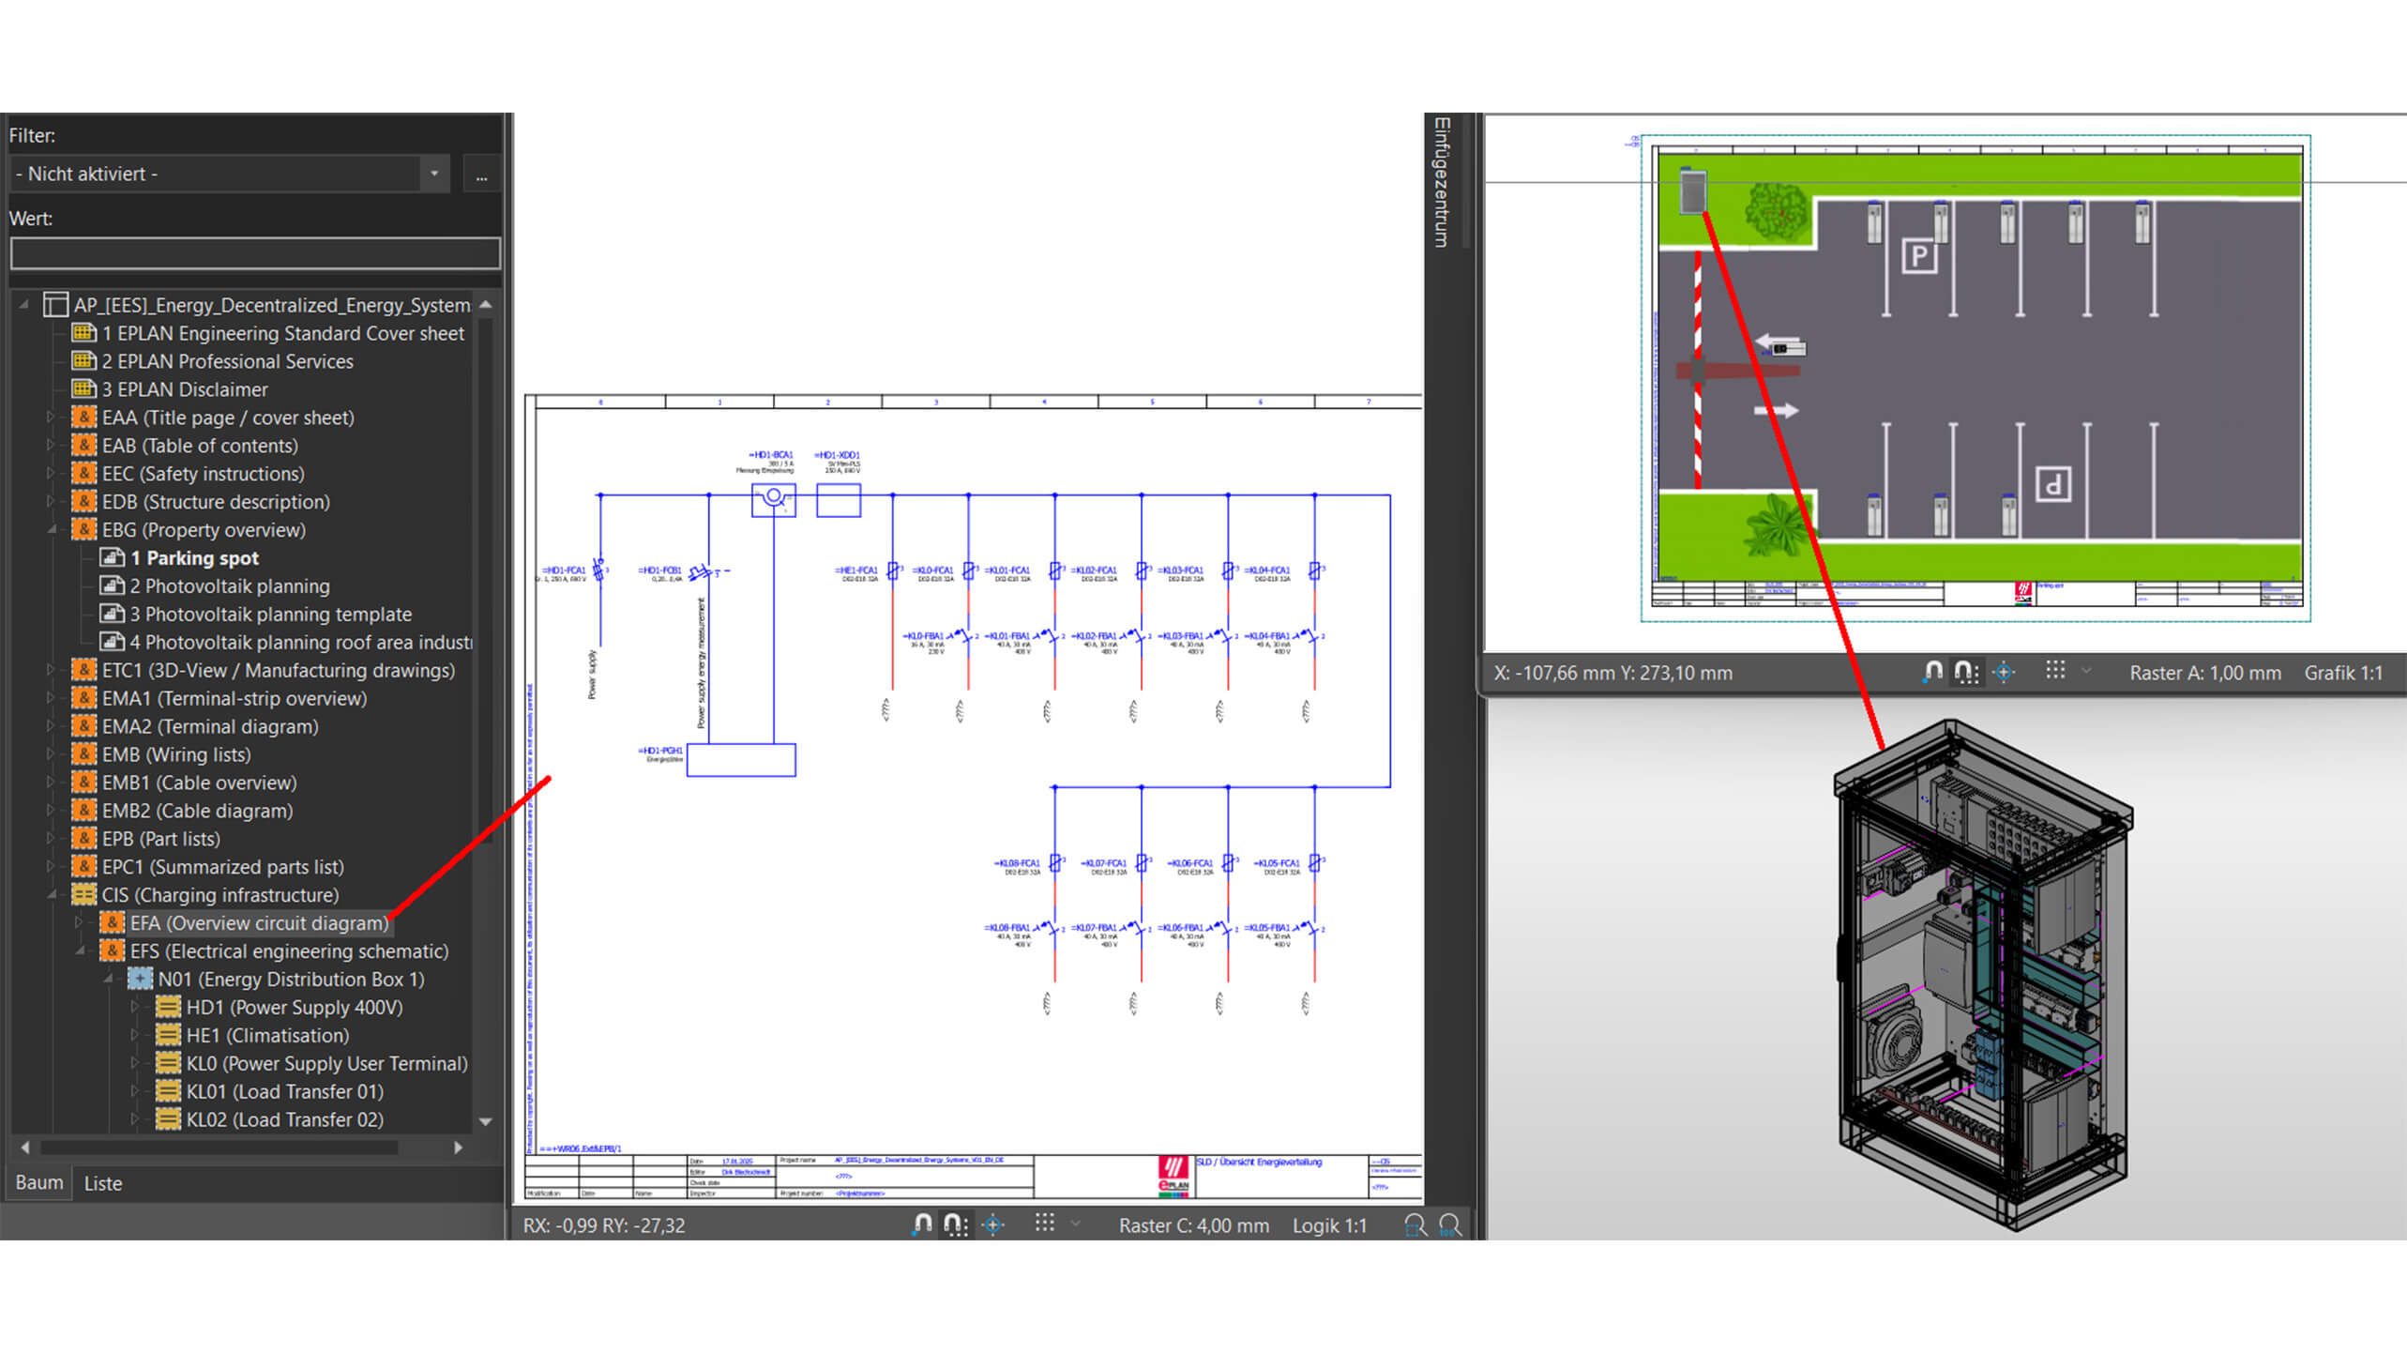
Task: Select the Baum tab
Action: pos(39,1182)
